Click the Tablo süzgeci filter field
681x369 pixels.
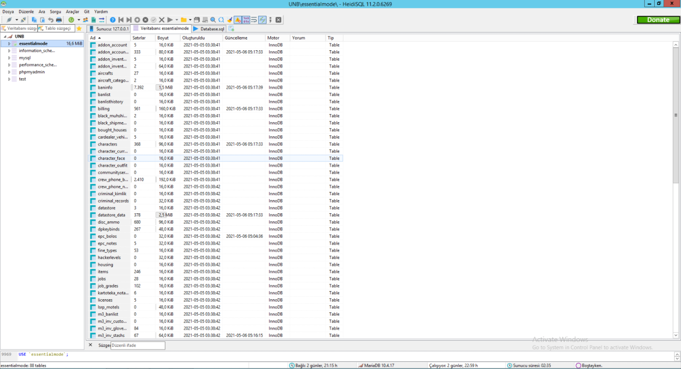[x=57, y=29]
